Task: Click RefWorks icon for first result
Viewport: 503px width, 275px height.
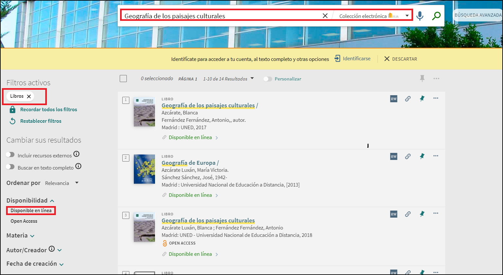Action: click(x=394, y=99)
